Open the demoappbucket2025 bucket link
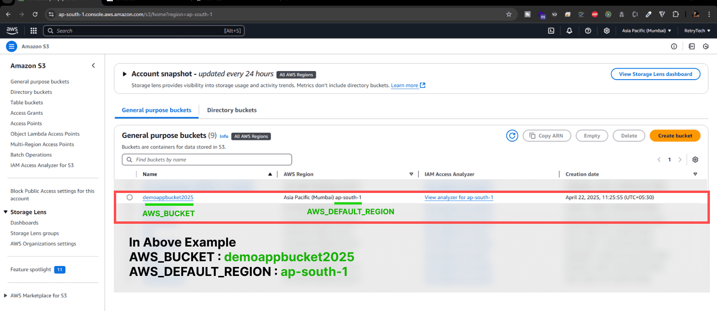The image size is (717, 311). click(168, 197)
